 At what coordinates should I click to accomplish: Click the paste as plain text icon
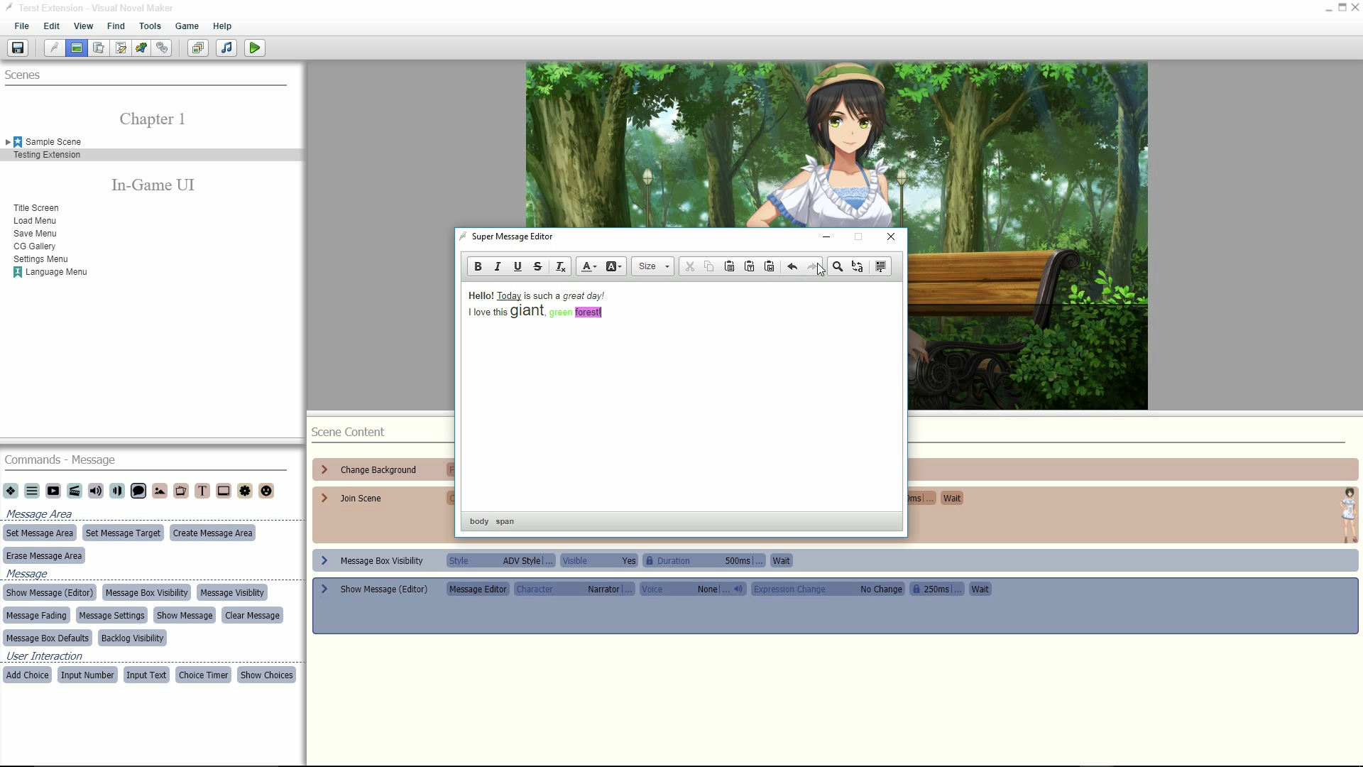tap(750, 267)
